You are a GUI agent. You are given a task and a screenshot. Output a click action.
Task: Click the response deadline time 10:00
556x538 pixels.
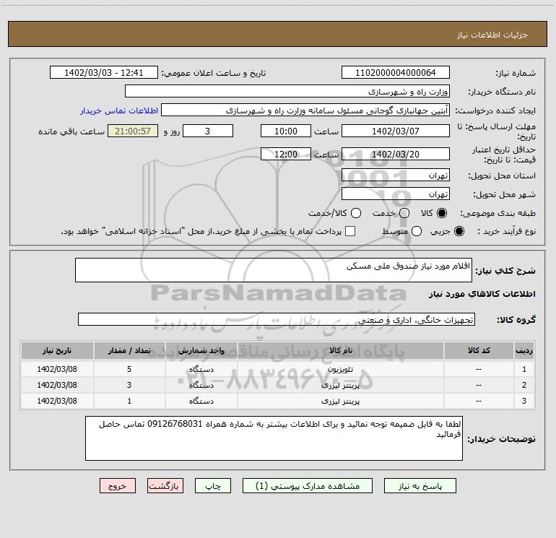pos(286,131)
